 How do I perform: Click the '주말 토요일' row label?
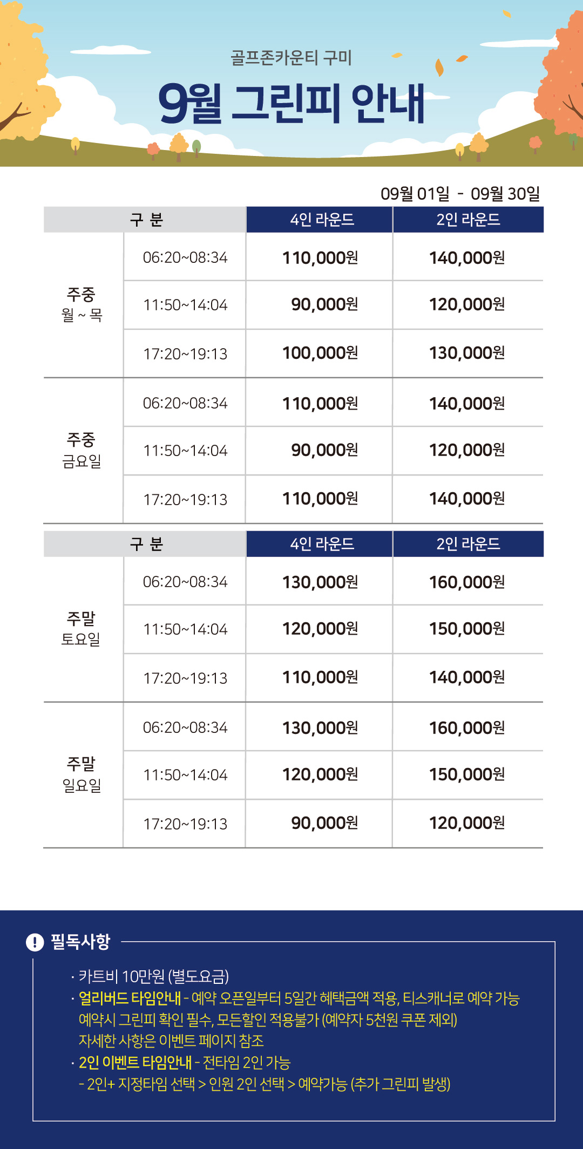pos(82,629)
